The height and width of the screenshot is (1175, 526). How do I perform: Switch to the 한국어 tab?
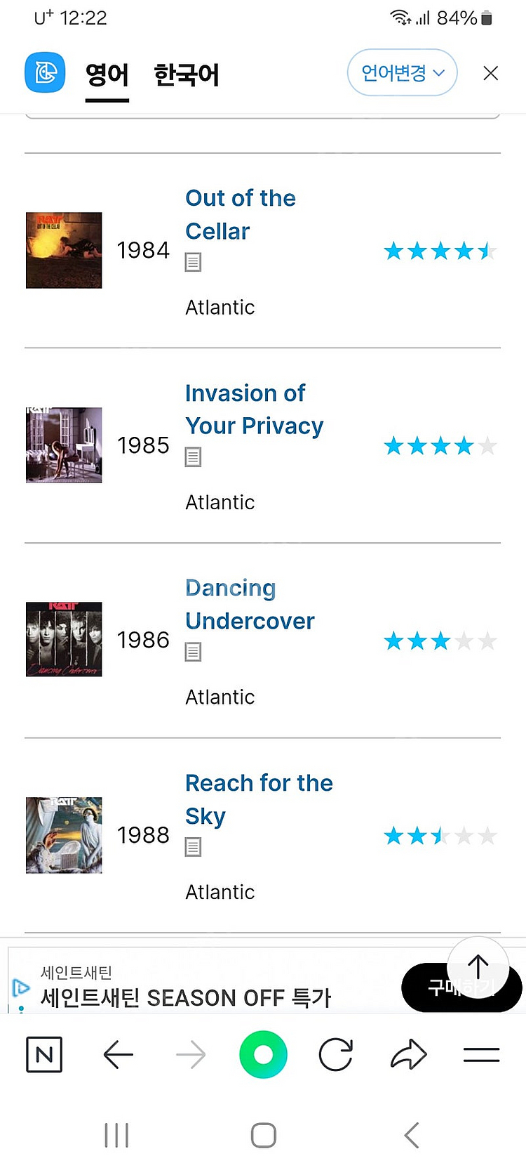point(187,74)
